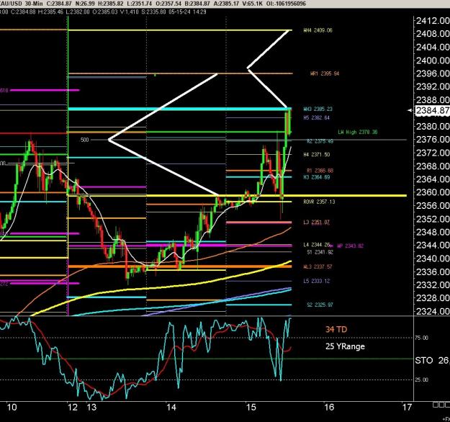Screen dimensions: 450x422
Task: Click the OI:-1061956096 value in header
Action: point(287,4)
